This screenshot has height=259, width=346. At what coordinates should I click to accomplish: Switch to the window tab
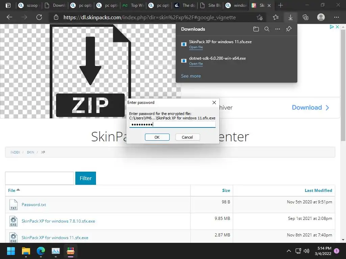[237, 5]
